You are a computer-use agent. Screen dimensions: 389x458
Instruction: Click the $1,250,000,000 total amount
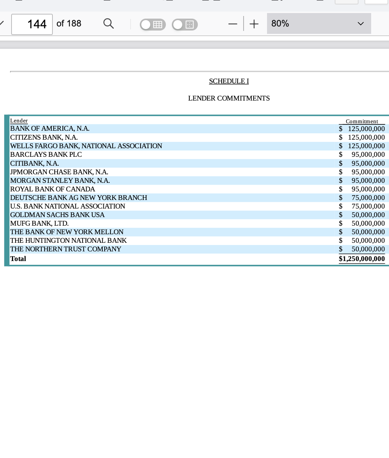pos(362,259)
